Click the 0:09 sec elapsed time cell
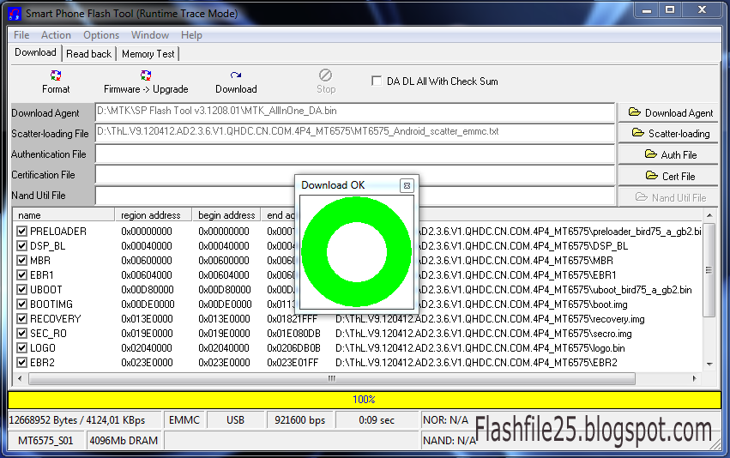 click(x=377, y=420)
